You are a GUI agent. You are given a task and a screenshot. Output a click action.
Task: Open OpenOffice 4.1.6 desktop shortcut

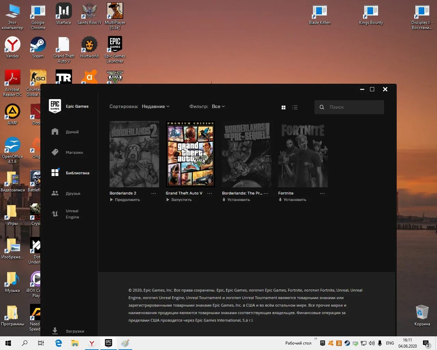tap(13, 150)
